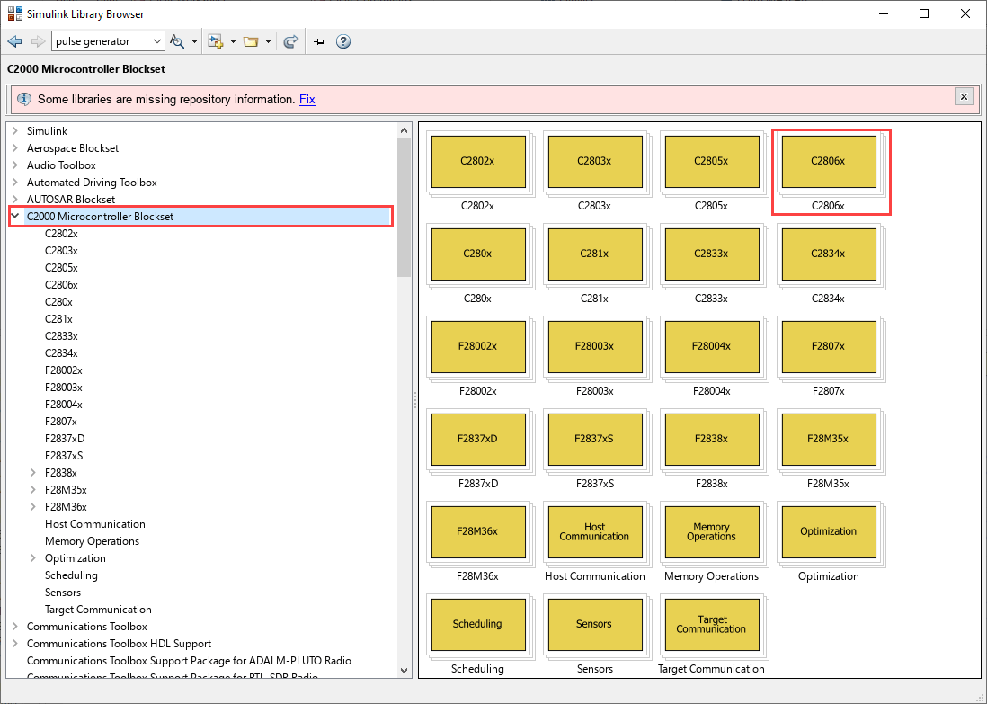Dismiss the missing repository information banner
The image size is (987, 704).
[x=964, y=97]
